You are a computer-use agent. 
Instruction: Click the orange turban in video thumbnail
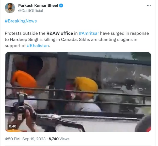24,80
